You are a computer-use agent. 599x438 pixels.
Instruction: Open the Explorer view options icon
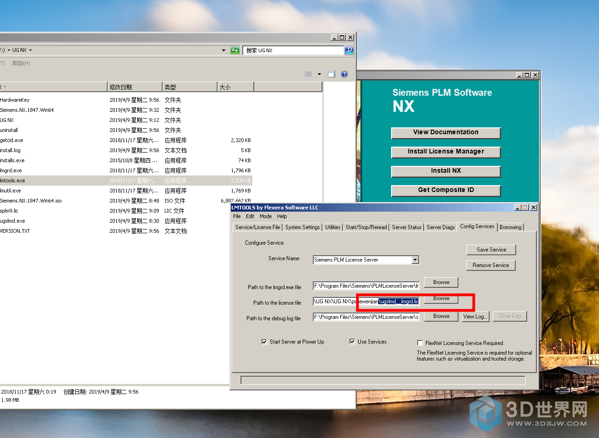308,74
